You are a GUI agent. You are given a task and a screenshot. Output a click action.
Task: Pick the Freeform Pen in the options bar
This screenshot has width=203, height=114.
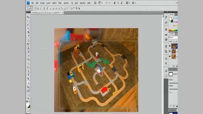[x=47, y=8]
